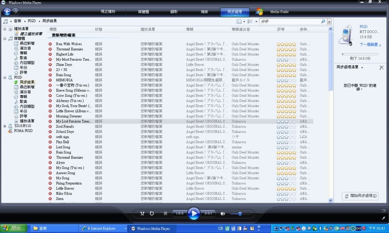Open the 現正播放 tab
The height and width of the screenshot is (233, 389).
pyautogui.click(x=108, y=11)
